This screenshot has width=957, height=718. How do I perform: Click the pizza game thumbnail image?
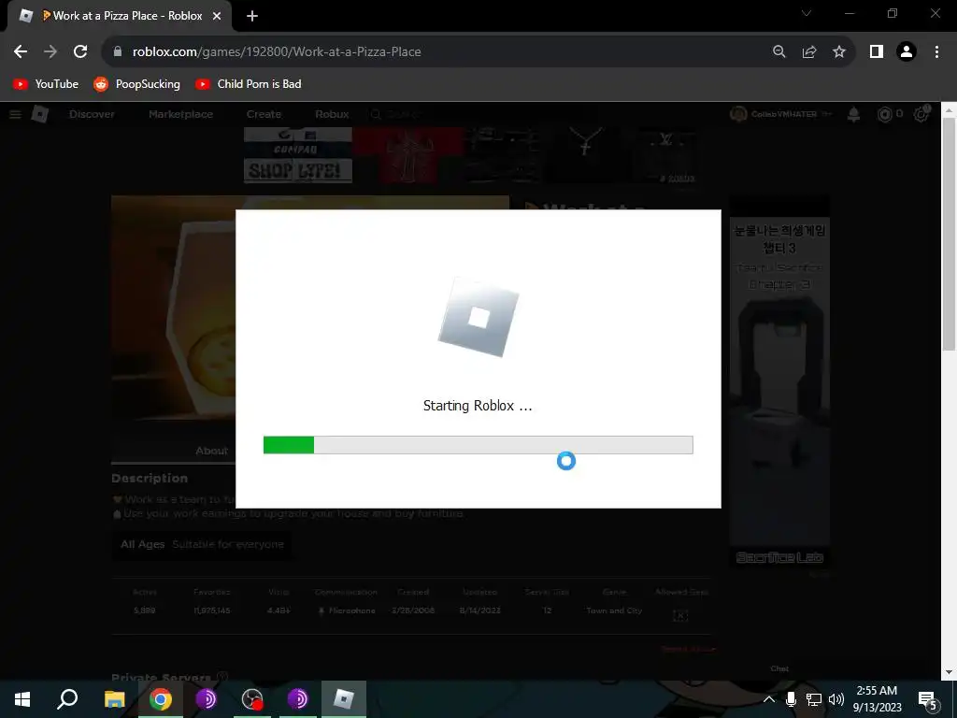coord(174,309)
